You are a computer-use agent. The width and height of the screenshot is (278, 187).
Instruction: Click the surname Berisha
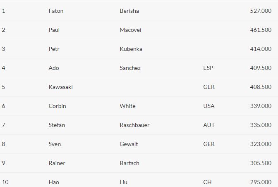129,11
